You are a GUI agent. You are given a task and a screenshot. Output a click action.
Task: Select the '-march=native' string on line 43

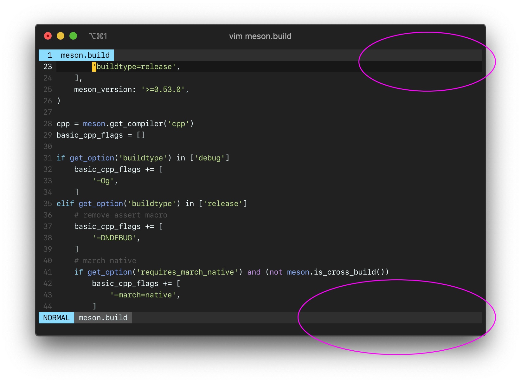tap(145, 295)
